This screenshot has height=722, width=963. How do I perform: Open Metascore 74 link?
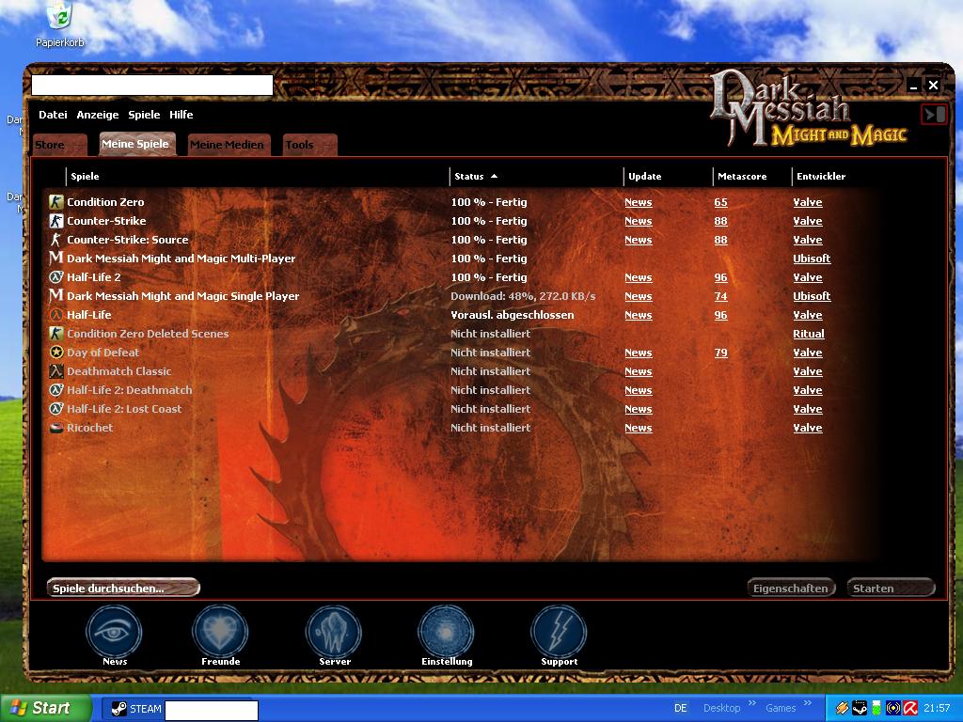click(720, 296)
